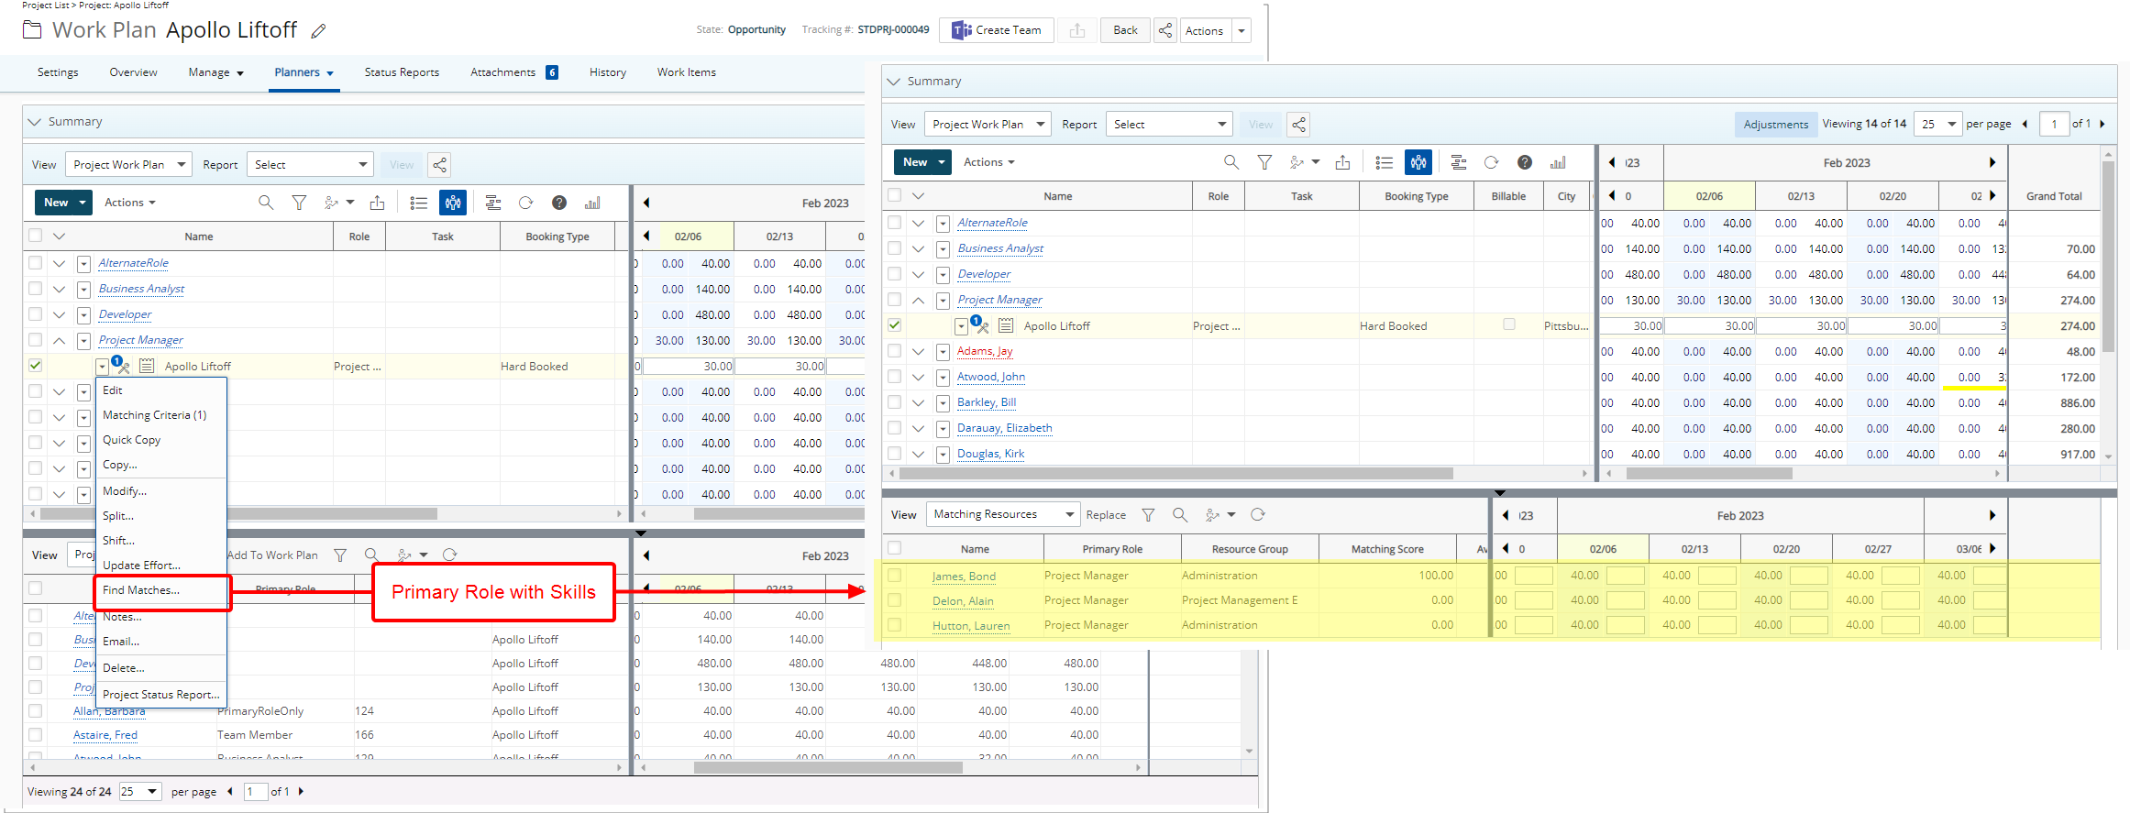The image size is (2141, 813).
Task: Uncheck the Apollo Liftoff row in left grid
Action: 35,365
